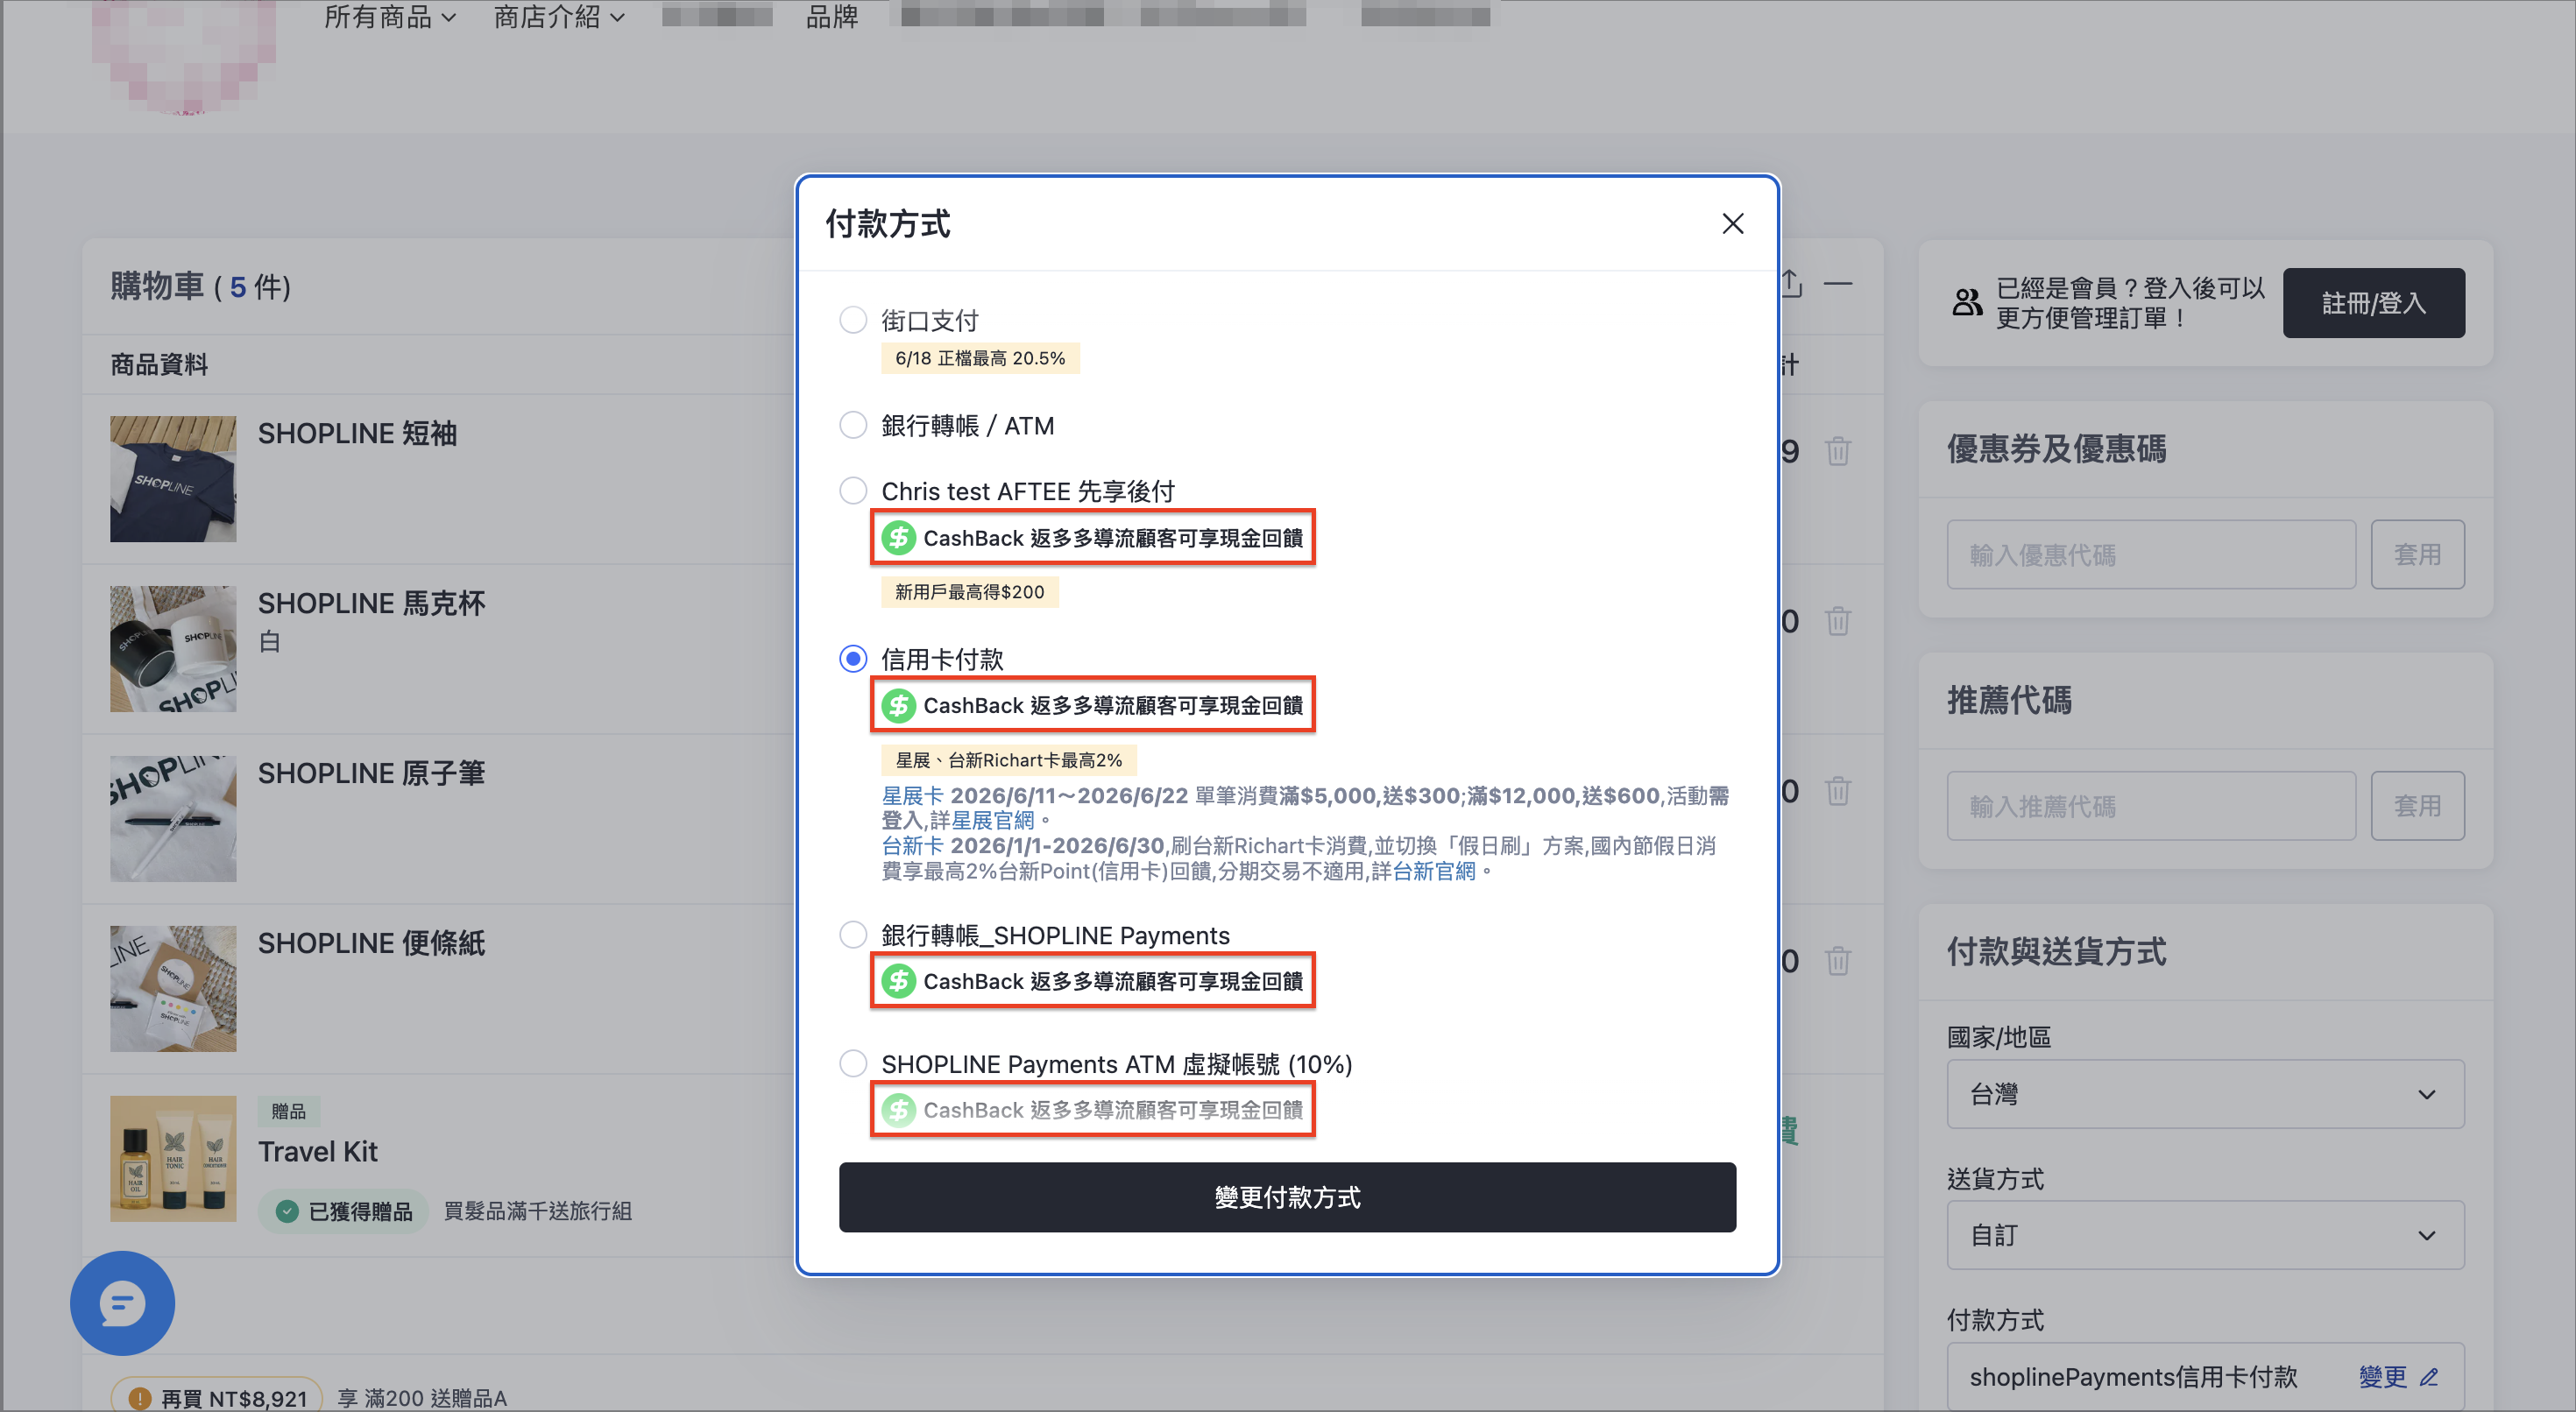2576x1412 pixels.
Task: Open 國家/地區 dropdown showing 台灣
Action: coord(2205,1094)
